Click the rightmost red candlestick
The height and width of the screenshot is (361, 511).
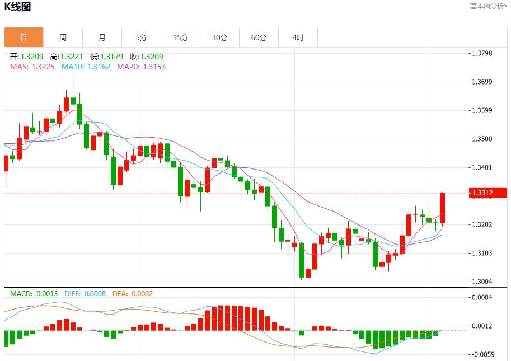click(442, 208)
